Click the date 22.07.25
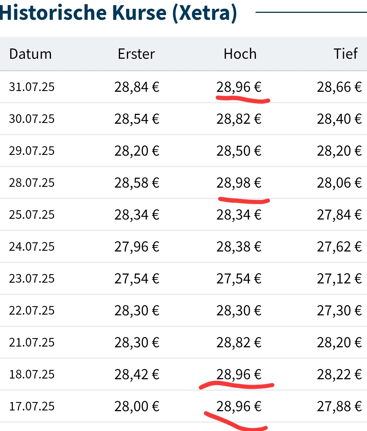The image size is (367, 431). pos(32,310)
